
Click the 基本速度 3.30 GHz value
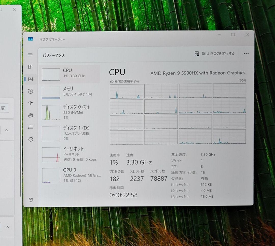[x=208, y=154]
